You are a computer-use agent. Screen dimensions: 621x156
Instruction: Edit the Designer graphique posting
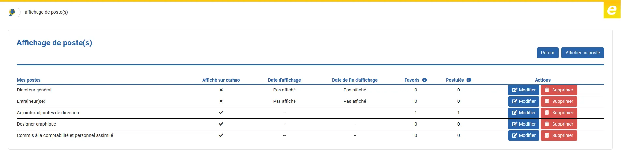tap(524, 124)
